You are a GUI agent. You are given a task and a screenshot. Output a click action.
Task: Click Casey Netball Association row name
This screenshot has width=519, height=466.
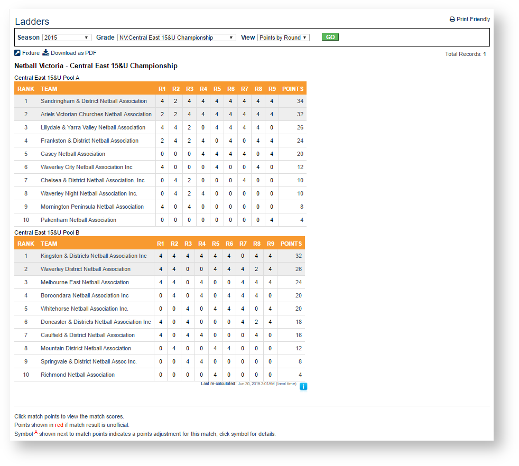pyautogui.click(x=73, y=154)
